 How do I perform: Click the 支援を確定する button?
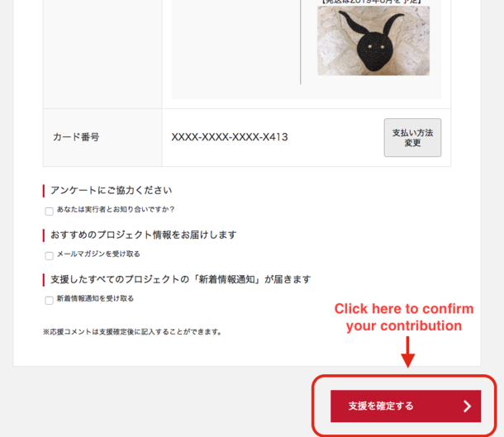tap(406, 406)
